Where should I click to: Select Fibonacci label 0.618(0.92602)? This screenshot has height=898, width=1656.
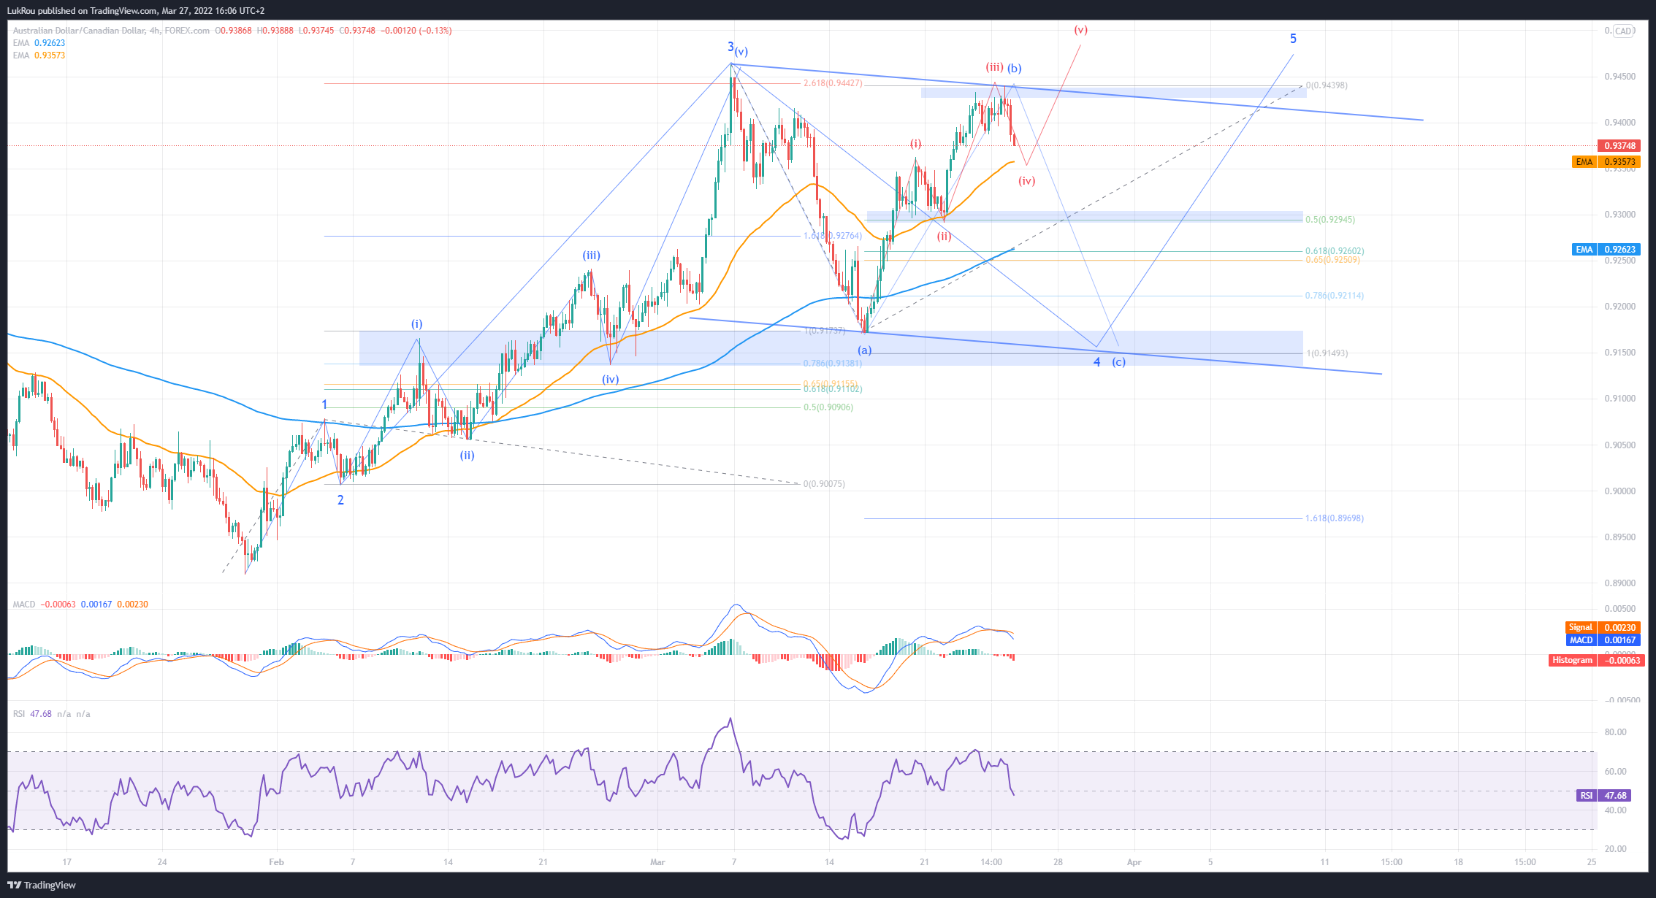click(1334, 251)
